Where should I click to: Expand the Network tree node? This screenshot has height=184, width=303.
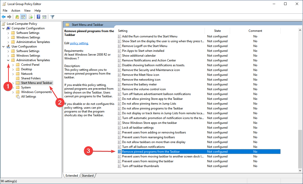pos(13,74)
